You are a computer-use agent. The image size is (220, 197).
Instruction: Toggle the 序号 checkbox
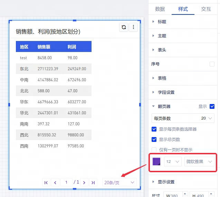(212, 64)
